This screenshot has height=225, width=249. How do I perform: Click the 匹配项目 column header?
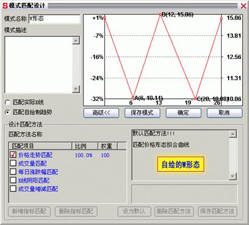pyautogui.click(x=40, y=146)
